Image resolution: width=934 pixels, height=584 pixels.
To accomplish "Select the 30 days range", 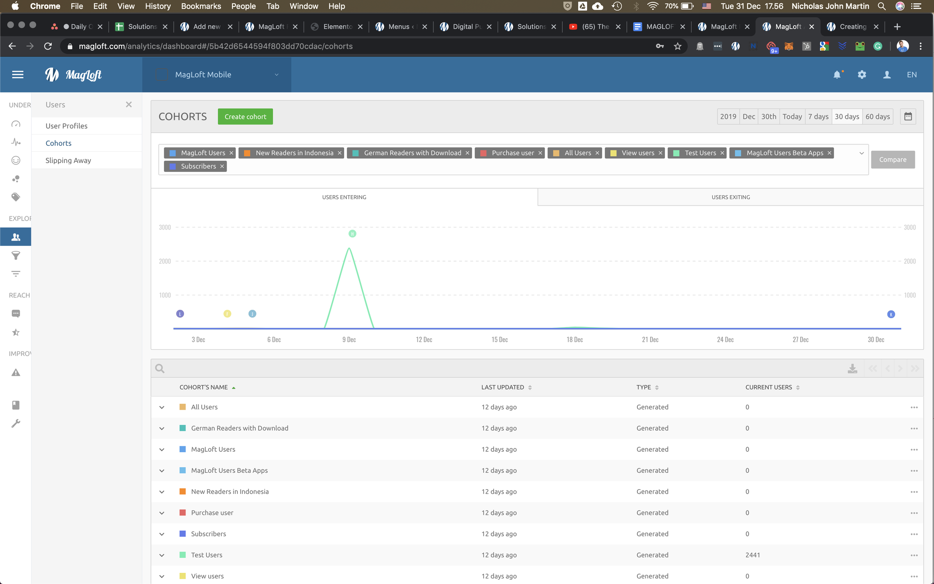I will tap(847, 116).
